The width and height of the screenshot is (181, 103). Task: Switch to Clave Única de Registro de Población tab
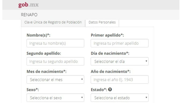pos(53,22)
